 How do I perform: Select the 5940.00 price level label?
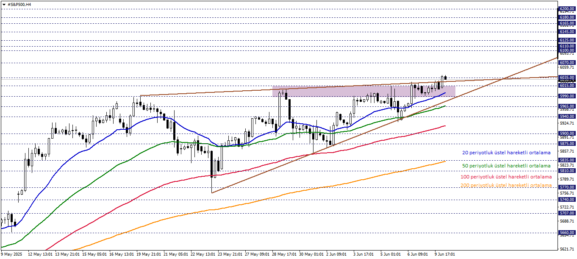(x=566, y=116)
